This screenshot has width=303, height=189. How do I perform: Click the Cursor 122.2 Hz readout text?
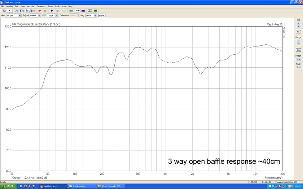tap(30, 178)
